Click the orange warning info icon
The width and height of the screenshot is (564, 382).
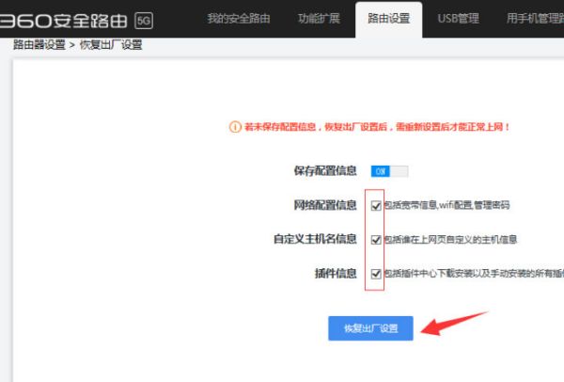235,127
